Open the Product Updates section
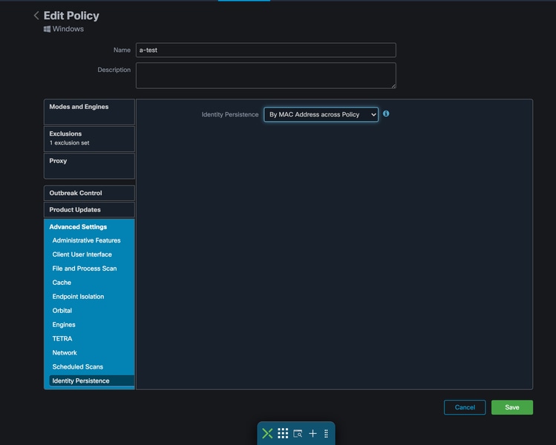This screenshot has height=445, width=556. pos(89,210)
